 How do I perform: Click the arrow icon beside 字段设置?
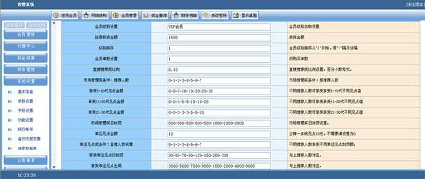point(10,111)
